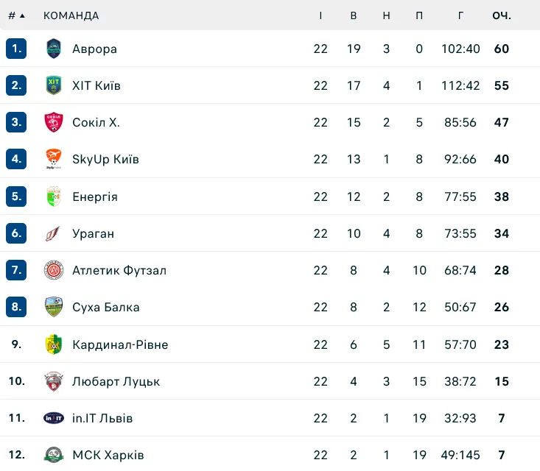540x471 pixels.
Task: Select the SkyUp Київ orange logo
Action: [54, 159]
